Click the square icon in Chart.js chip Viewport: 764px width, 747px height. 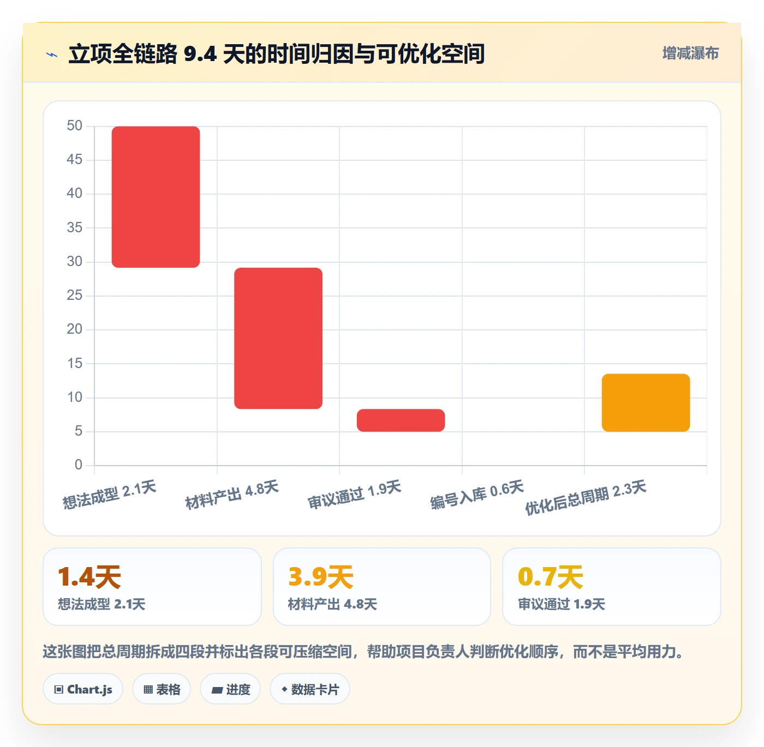coord(59,690)
